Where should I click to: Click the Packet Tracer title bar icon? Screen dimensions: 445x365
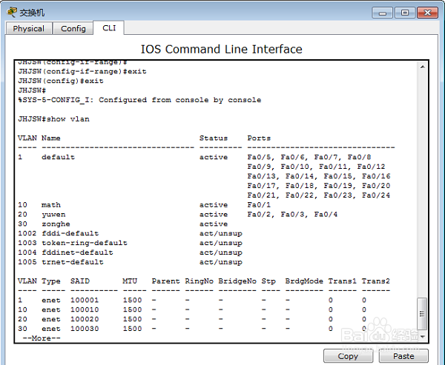click(x=12, y=12)
